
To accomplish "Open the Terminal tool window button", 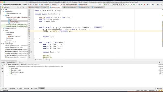I will pos(34,88).
